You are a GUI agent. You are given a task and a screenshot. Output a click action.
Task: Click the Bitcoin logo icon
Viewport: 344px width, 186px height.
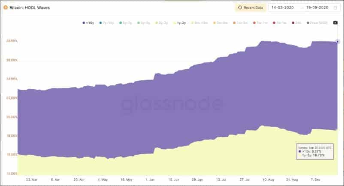click(5, 7)
